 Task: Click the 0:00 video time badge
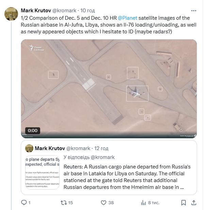point(33,130)
